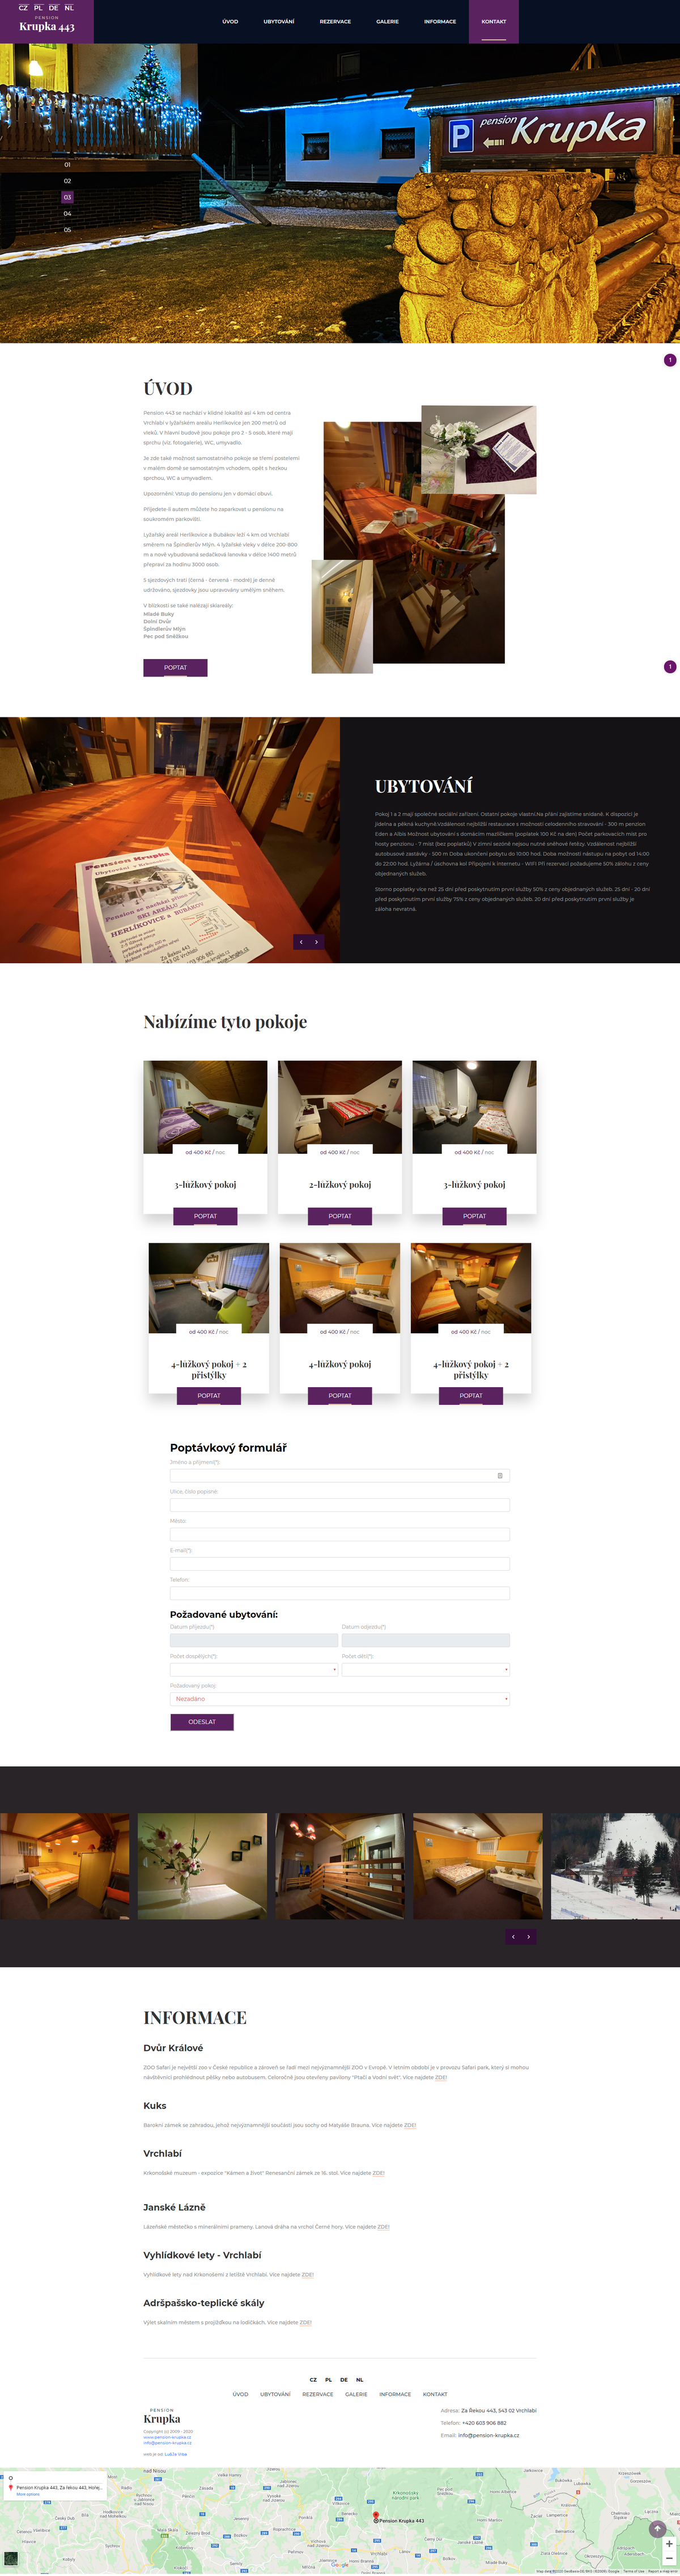Select hero slide indicator 01

point(67,164)
